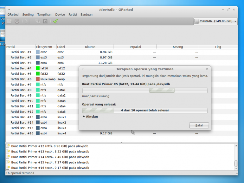Open the GParted menu

pyautogui.click(x=13, y=15)
